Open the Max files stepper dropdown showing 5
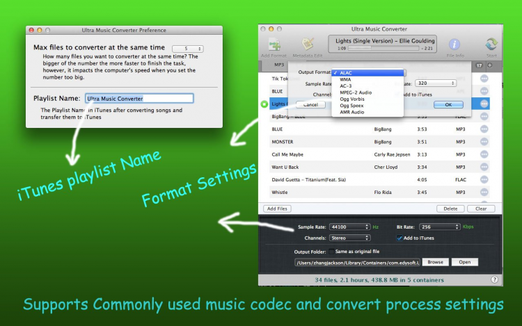 tap(188, 49)
